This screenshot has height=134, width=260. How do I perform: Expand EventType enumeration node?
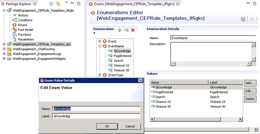[100, 75]
